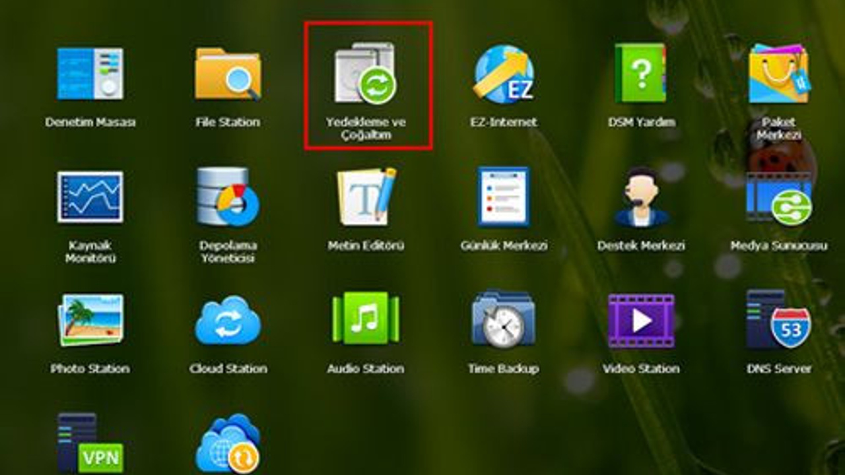The height and width of the screenshot is (475, 845).
Task: Start the EZ-Internet wizard
Action: (504, 74)
